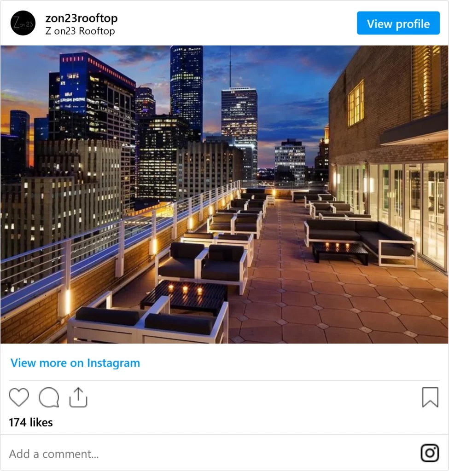Click the Instagram logo beside the comment field
The image size is (449, 471).
(x=430, y=453)
